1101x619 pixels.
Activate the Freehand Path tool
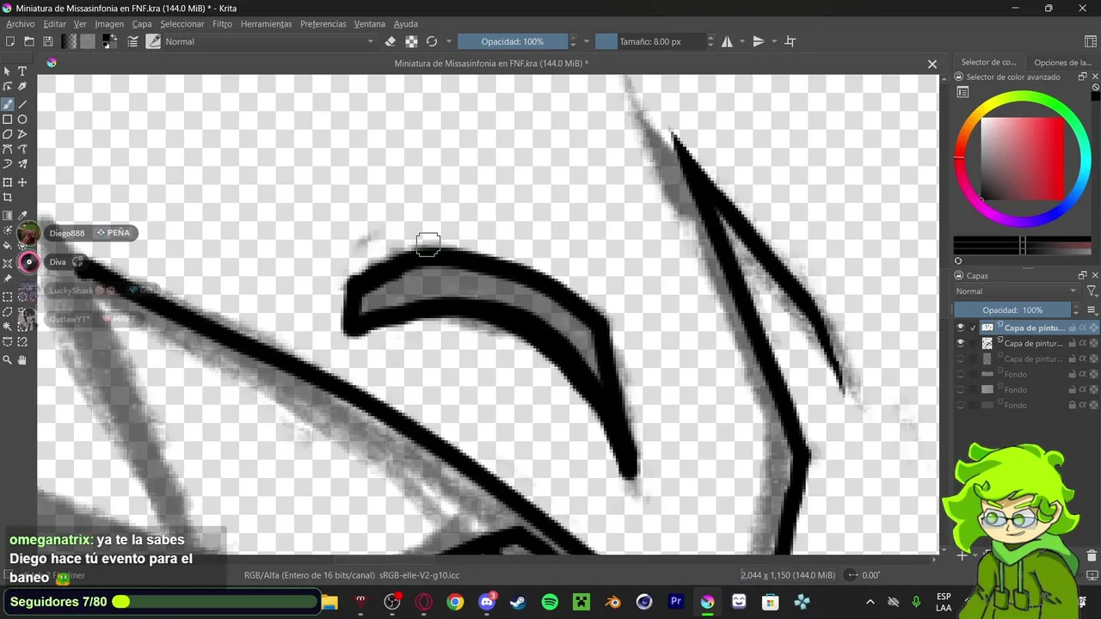coord(22,150)
